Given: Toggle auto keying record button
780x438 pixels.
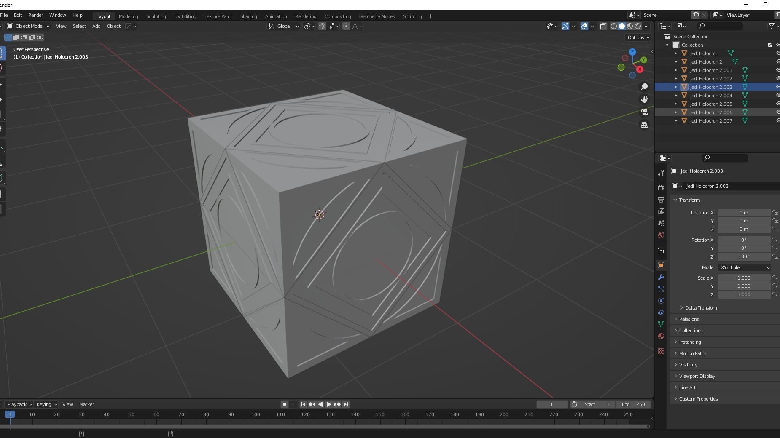Looking at the screenshot, I should [x=285, y=404].
